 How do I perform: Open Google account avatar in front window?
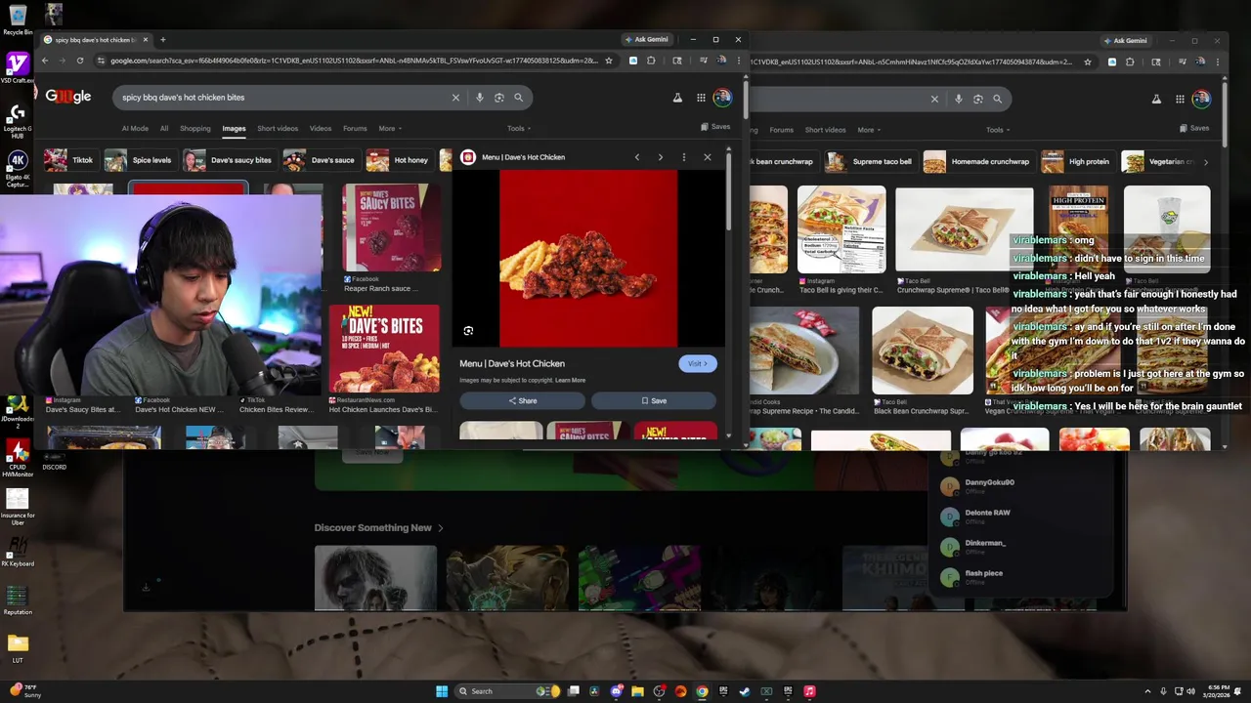(722, 98)
